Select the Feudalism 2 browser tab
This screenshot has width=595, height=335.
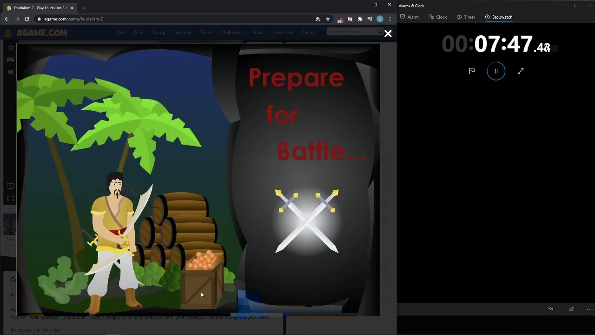tap(40, 8)
